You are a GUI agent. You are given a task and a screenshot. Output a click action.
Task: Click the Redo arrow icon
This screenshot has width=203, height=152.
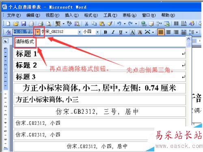(x=131, y=24)
